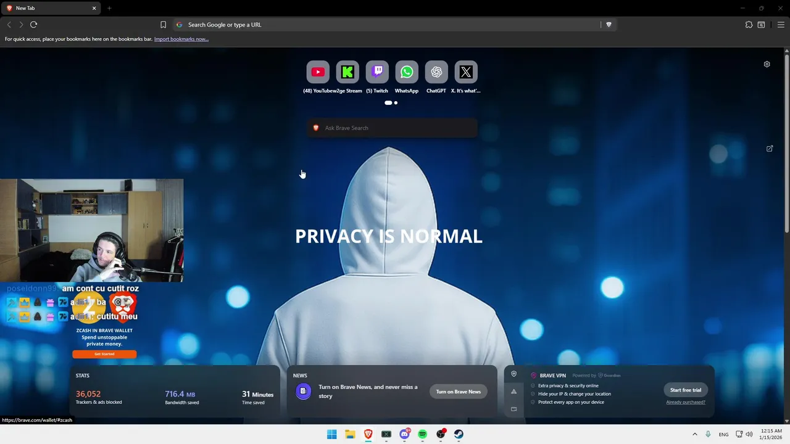Image resolution: width=790 pixels, height=444 pixels.
Task: Click the ZCASH IN BRAVE WALLET text
Action: point(104,331)
